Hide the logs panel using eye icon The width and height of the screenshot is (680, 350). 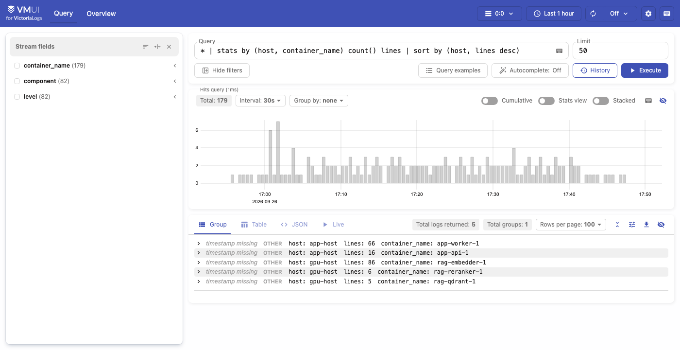pos(661,225)
